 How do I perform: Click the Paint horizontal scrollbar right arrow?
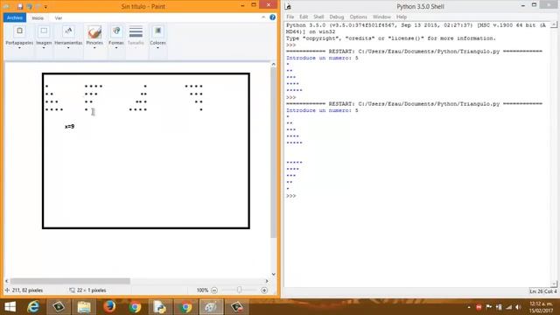(x=267, y=281)
